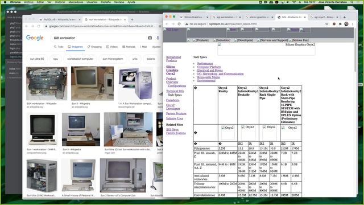Select the Shopping search filter
The height and width of the screenshot is (205, 364).
[x=94, y=47]
